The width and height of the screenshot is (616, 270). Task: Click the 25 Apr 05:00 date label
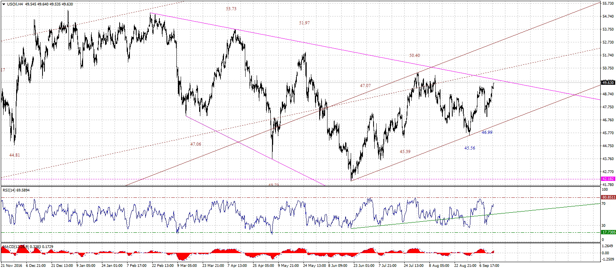pos(264,266)
